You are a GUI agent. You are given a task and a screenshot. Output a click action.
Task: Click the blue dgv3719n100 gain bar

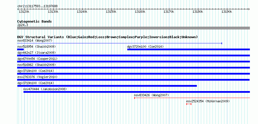(x=107, y=86)
